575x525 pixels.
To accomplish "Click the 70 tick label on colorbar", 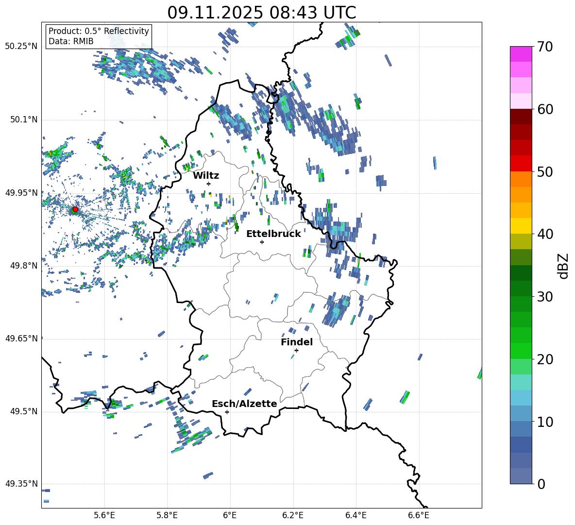I will pyautogui.click(x=545, y=47).
